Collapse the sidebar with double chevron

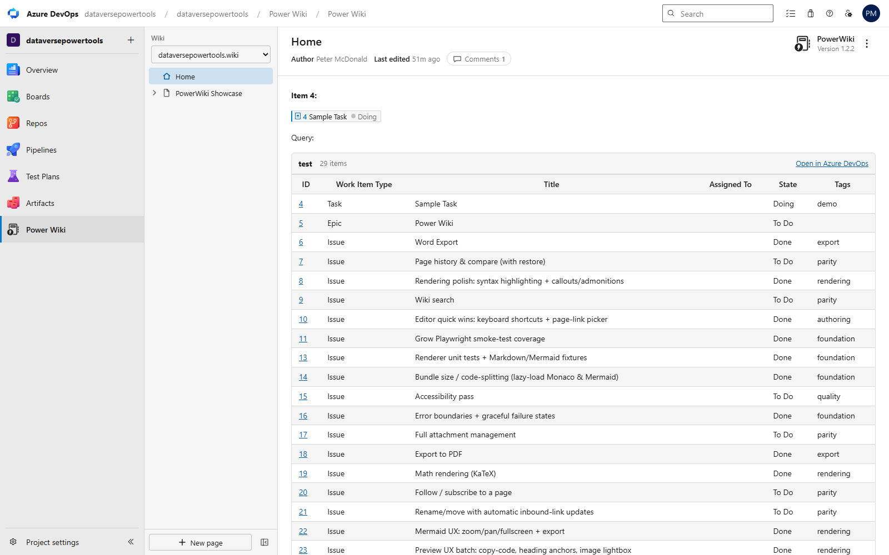(x=131, y=542)
